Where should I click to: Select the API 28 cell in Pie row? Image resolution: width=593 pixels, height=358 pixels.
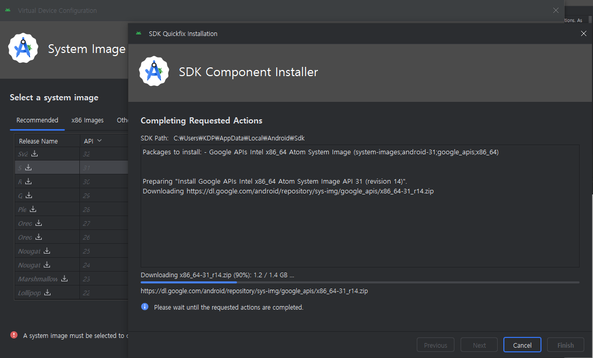[104, 209]
